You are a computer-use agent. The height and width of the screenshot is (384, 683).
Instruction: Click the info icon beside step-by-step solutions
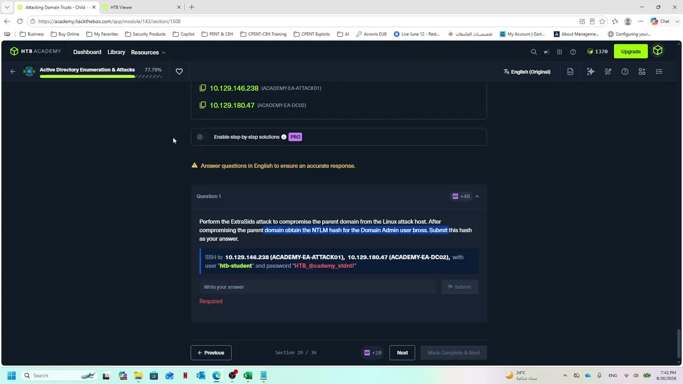click(x=284, y=137)
